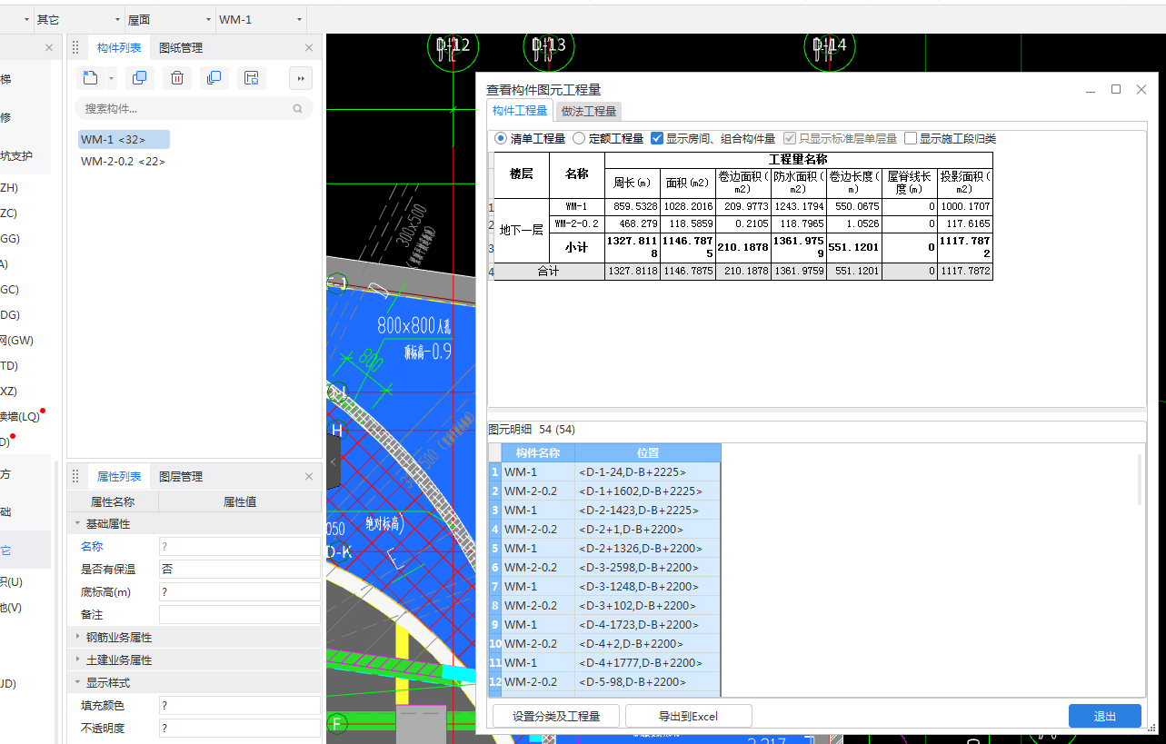1166x744 pixels.
Task: Close the property list panel
Action: [309, 476]
